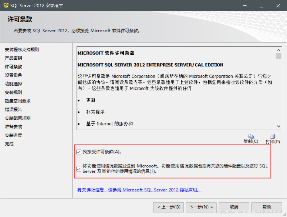Open help with the 帮助 button

tap(267, 207)
